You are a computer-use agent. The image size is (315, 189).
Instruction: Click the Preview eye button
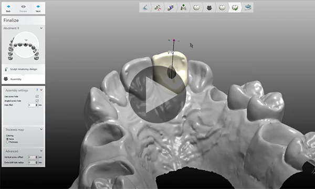click(x=23, y=8)
